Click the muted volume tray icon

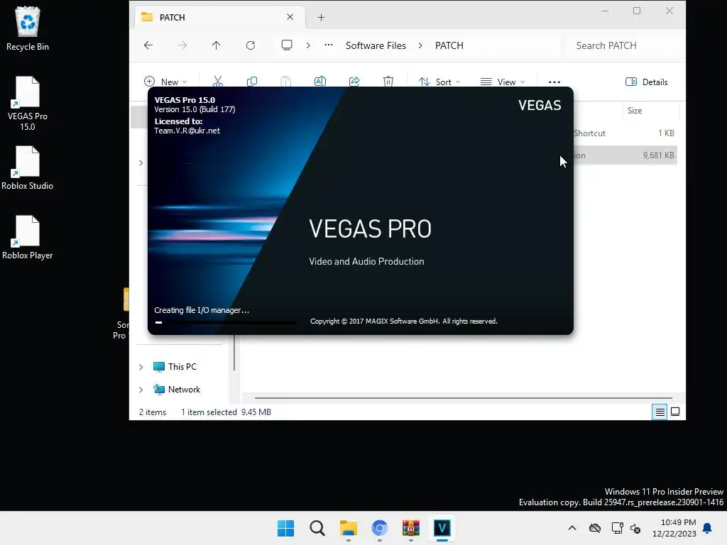635,528
